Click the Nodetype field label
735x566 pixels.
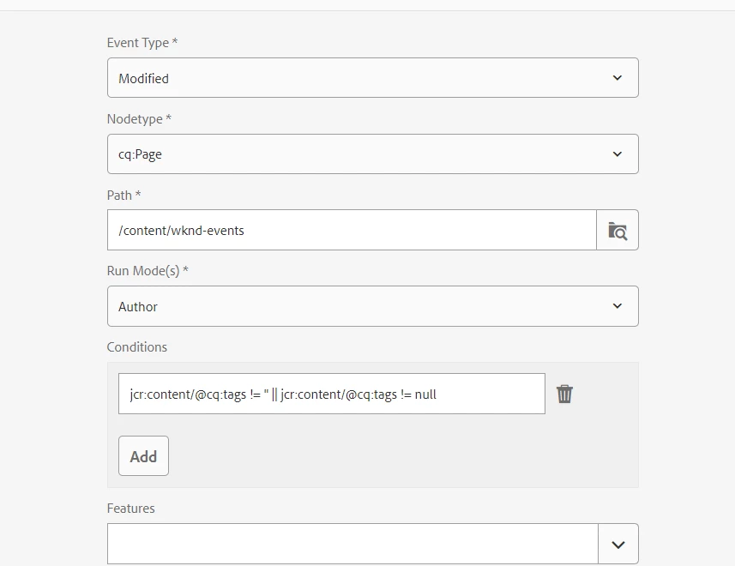(x=139, y=119)
